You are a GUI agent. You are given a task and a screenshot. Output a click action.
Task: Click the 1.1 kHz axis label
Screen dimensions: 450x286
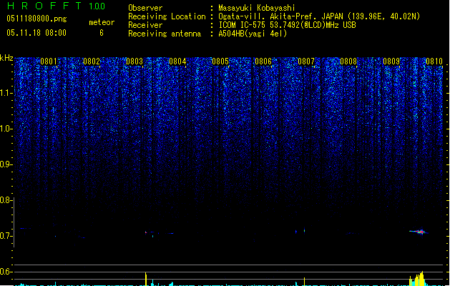[6, 93]
